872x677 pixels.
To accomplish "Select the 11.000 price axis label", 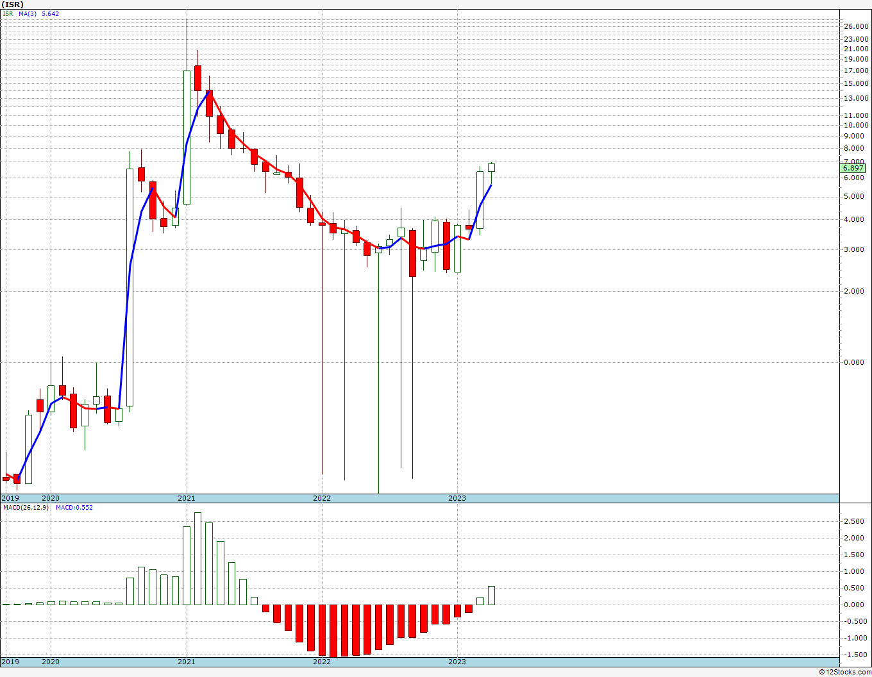I will point(857,115).
